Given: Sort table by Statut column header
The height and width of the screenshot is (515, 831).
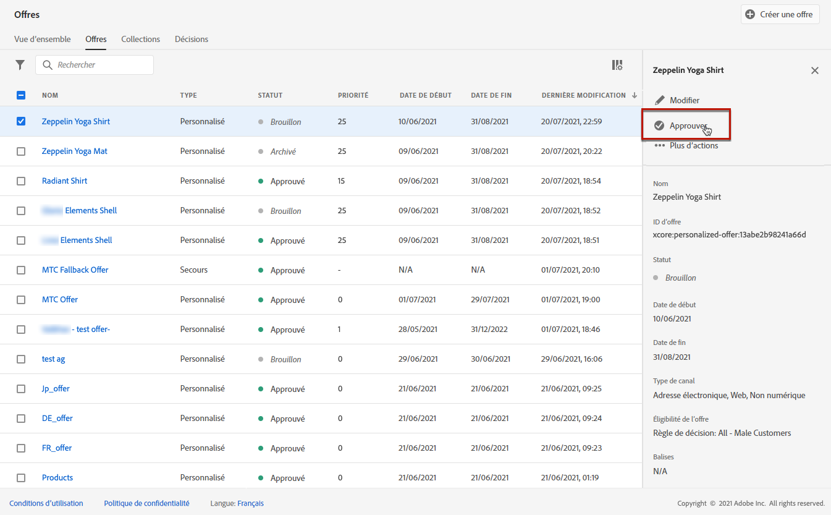Looking at the screenshot, I should [x=270, y=95].
